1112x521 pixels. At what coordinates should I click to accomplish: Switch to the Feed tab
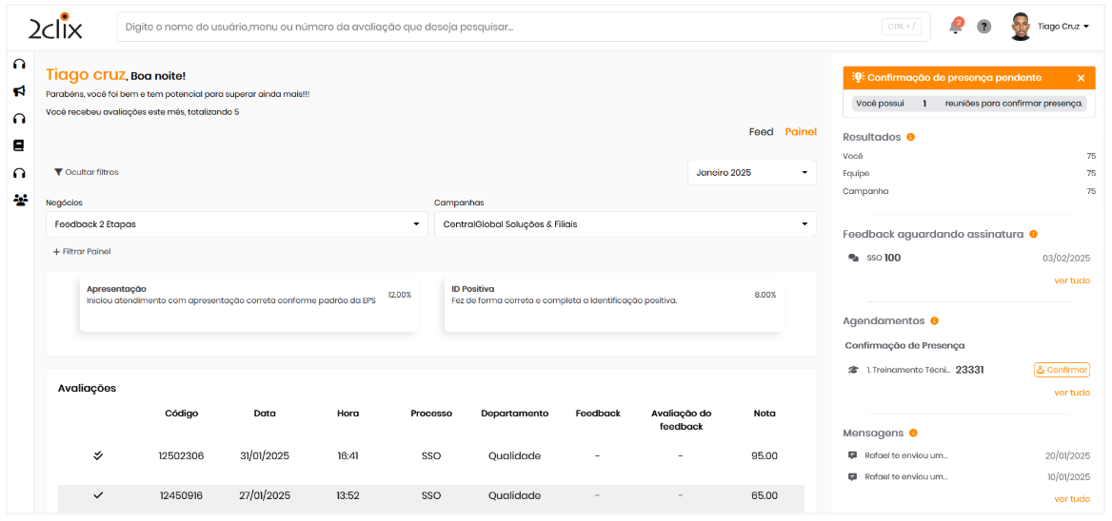[x=761, y=132]
